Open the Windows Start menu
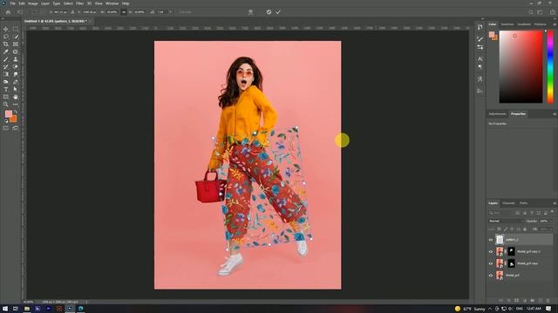 pyautogui.click(x=5, y=309)
